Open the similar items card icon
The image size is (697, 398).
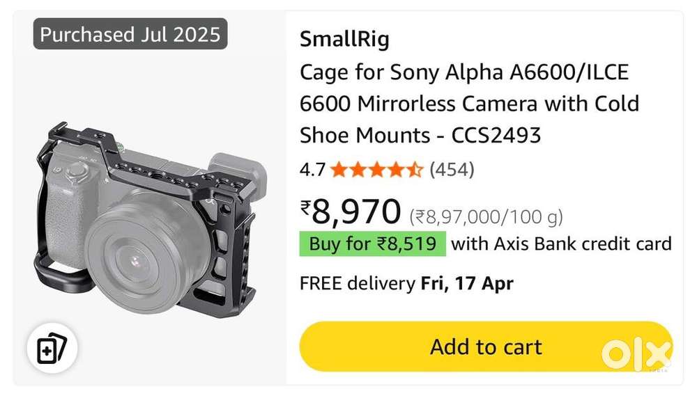click(52, 349)
